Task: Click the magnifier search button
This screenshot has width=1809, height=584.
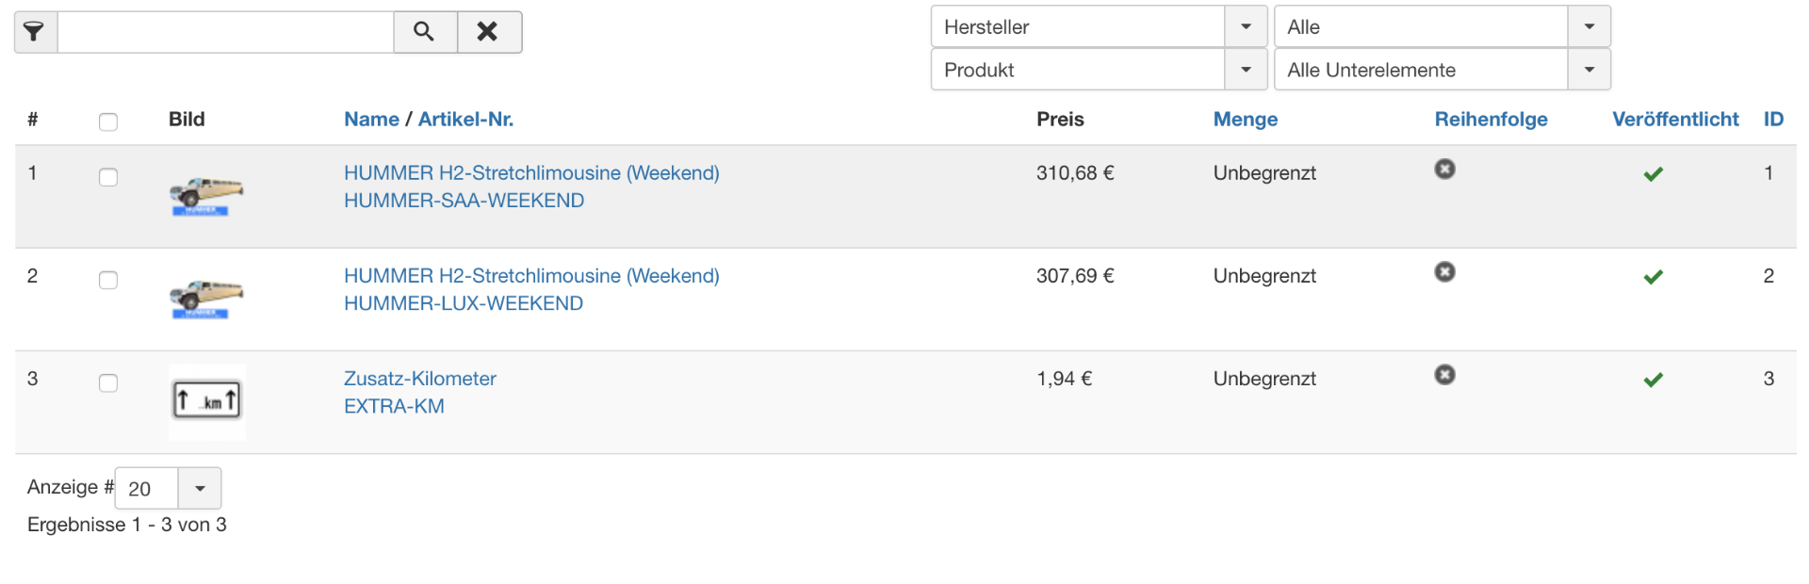Action: pyautogui.click(x=424, y=32)
